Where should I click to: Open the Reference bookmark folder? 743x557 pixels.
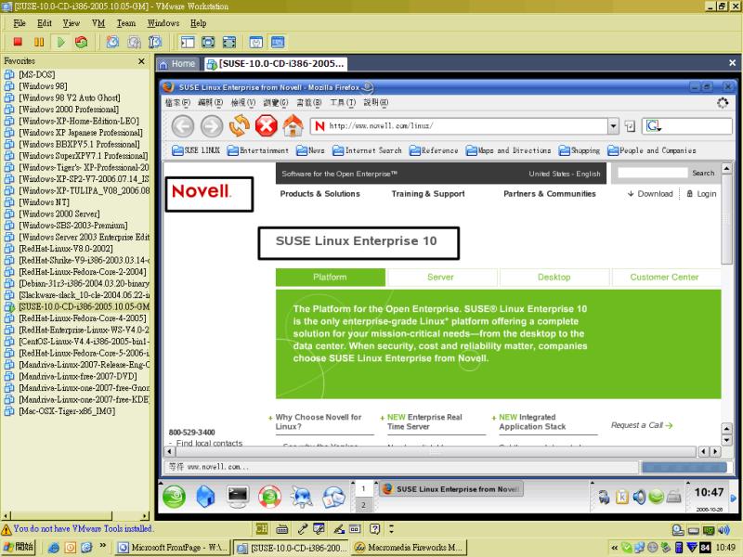coord(434,150)
